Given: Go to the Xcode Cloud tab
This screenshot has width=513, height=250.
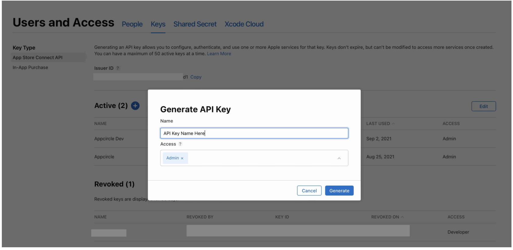Looking at the screenshot, I should click(x=244, y=24).
